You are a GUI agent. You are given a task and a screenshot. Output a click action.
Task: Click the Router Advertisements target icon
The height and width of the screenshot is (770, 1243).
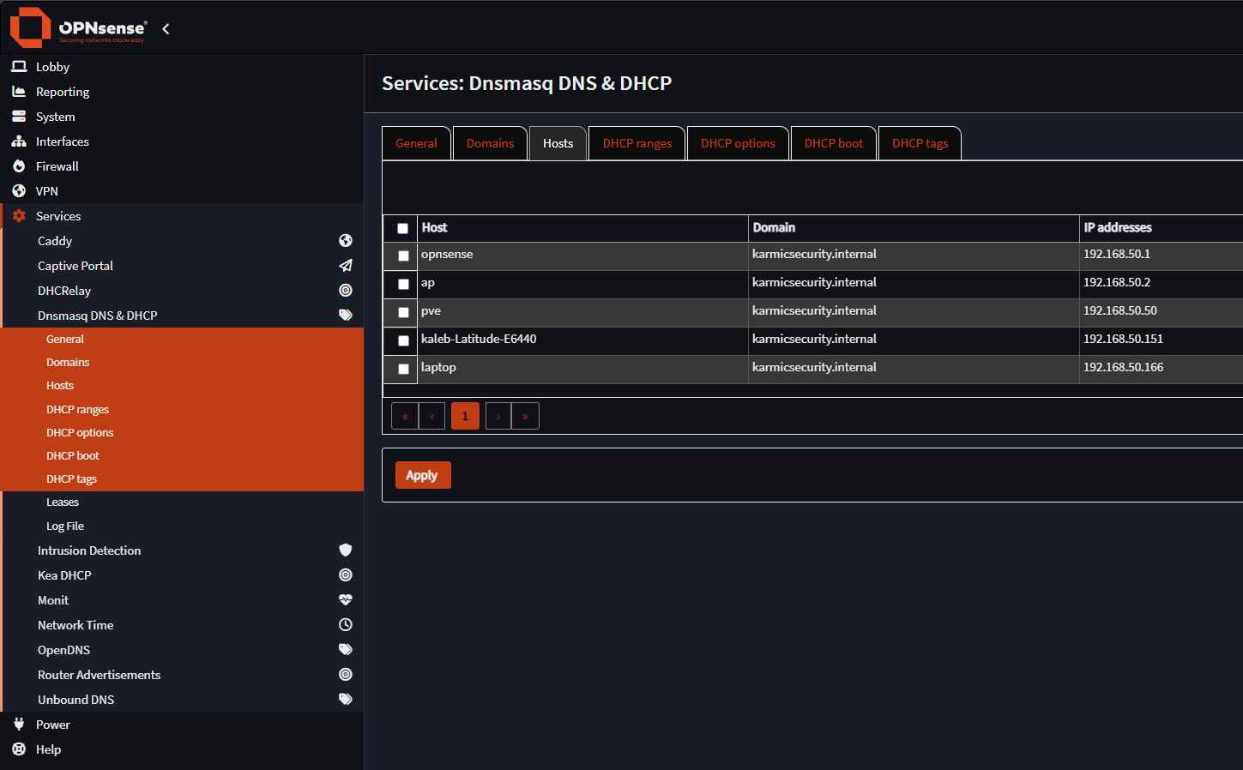point(346,674)
